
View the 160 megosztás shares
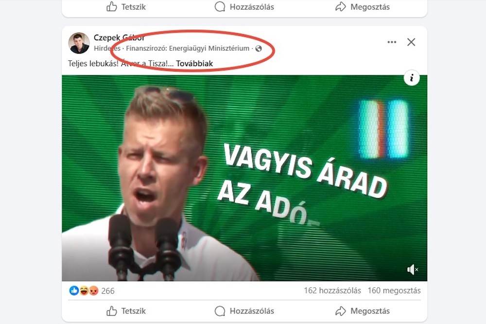[394, 291]
